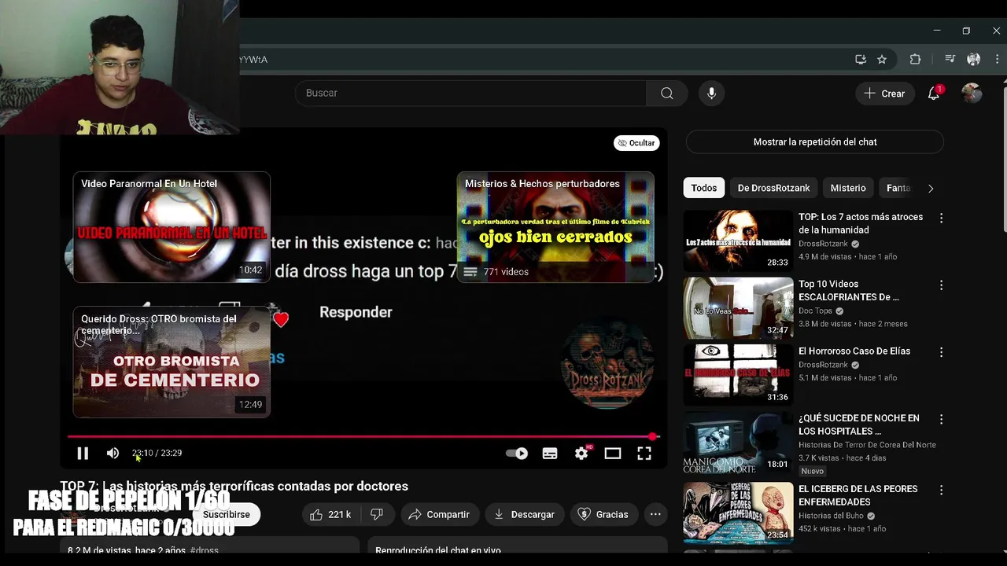This screenshot has width=1007, height=566.
Task: Select the Fanta filter chip
Action: pyautogui.click(x=898, y=188)
